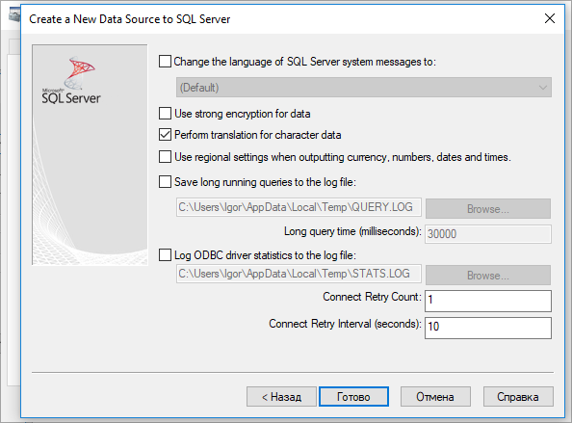Screen dimensions: 572x423
Task: Tick Save long running queries to log file
Action: (165, 182)
